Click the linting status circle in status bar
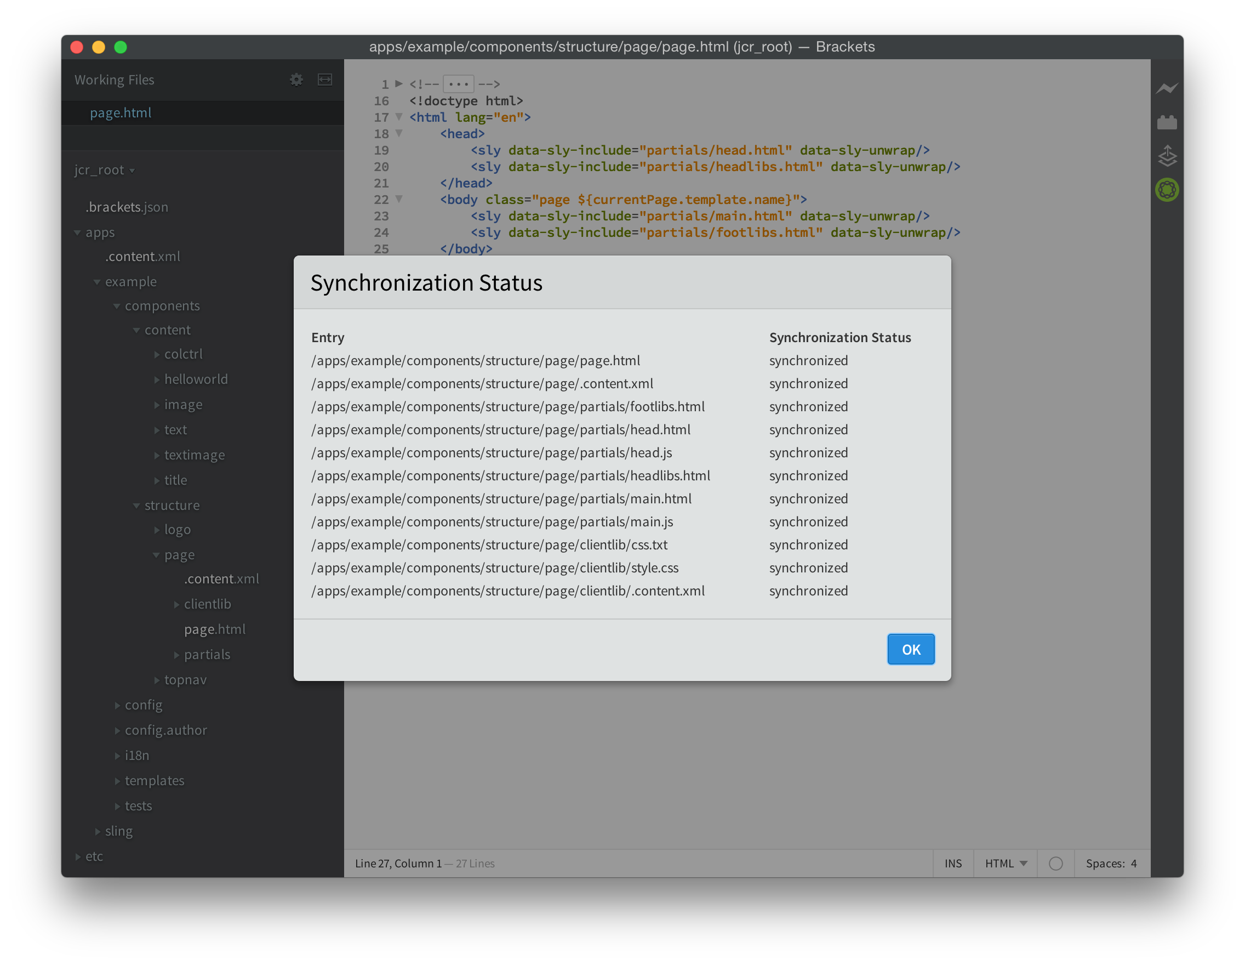Screen dimensions: 1245x965 pyautogui.click(x=1055, y=864)
